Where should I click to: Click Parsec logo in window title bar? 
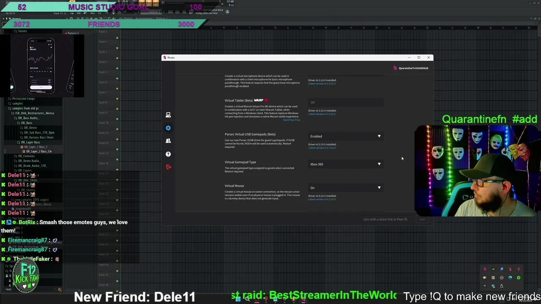pos(165,57)
